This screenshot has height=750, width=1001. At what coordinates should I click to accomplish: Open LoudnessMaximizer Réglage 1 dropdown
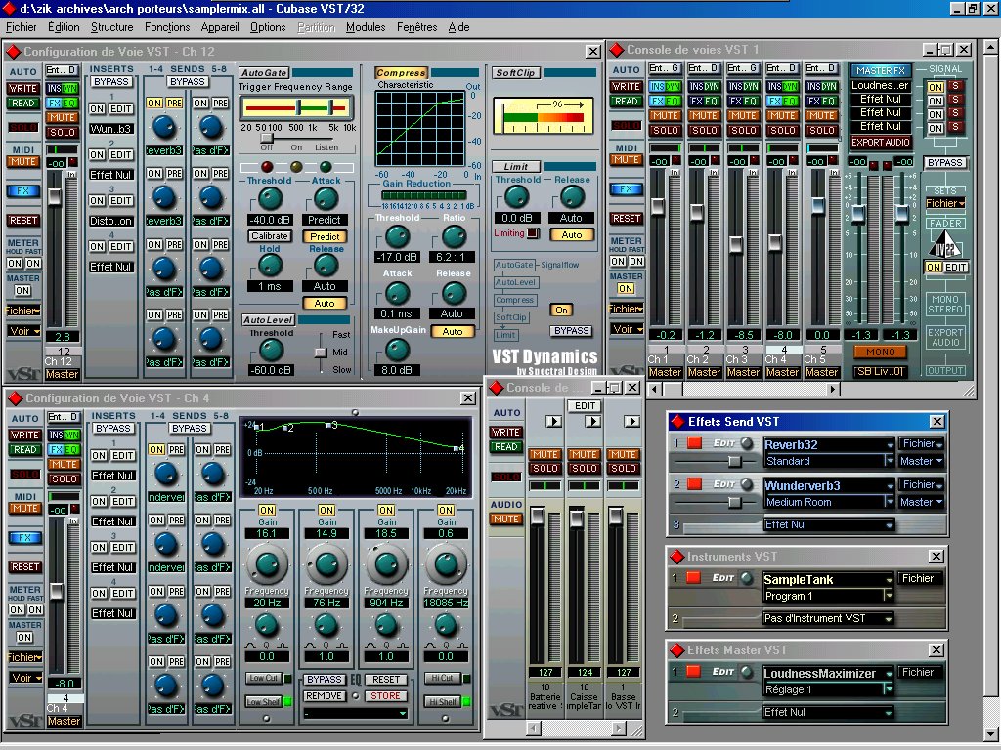point(828,689)
